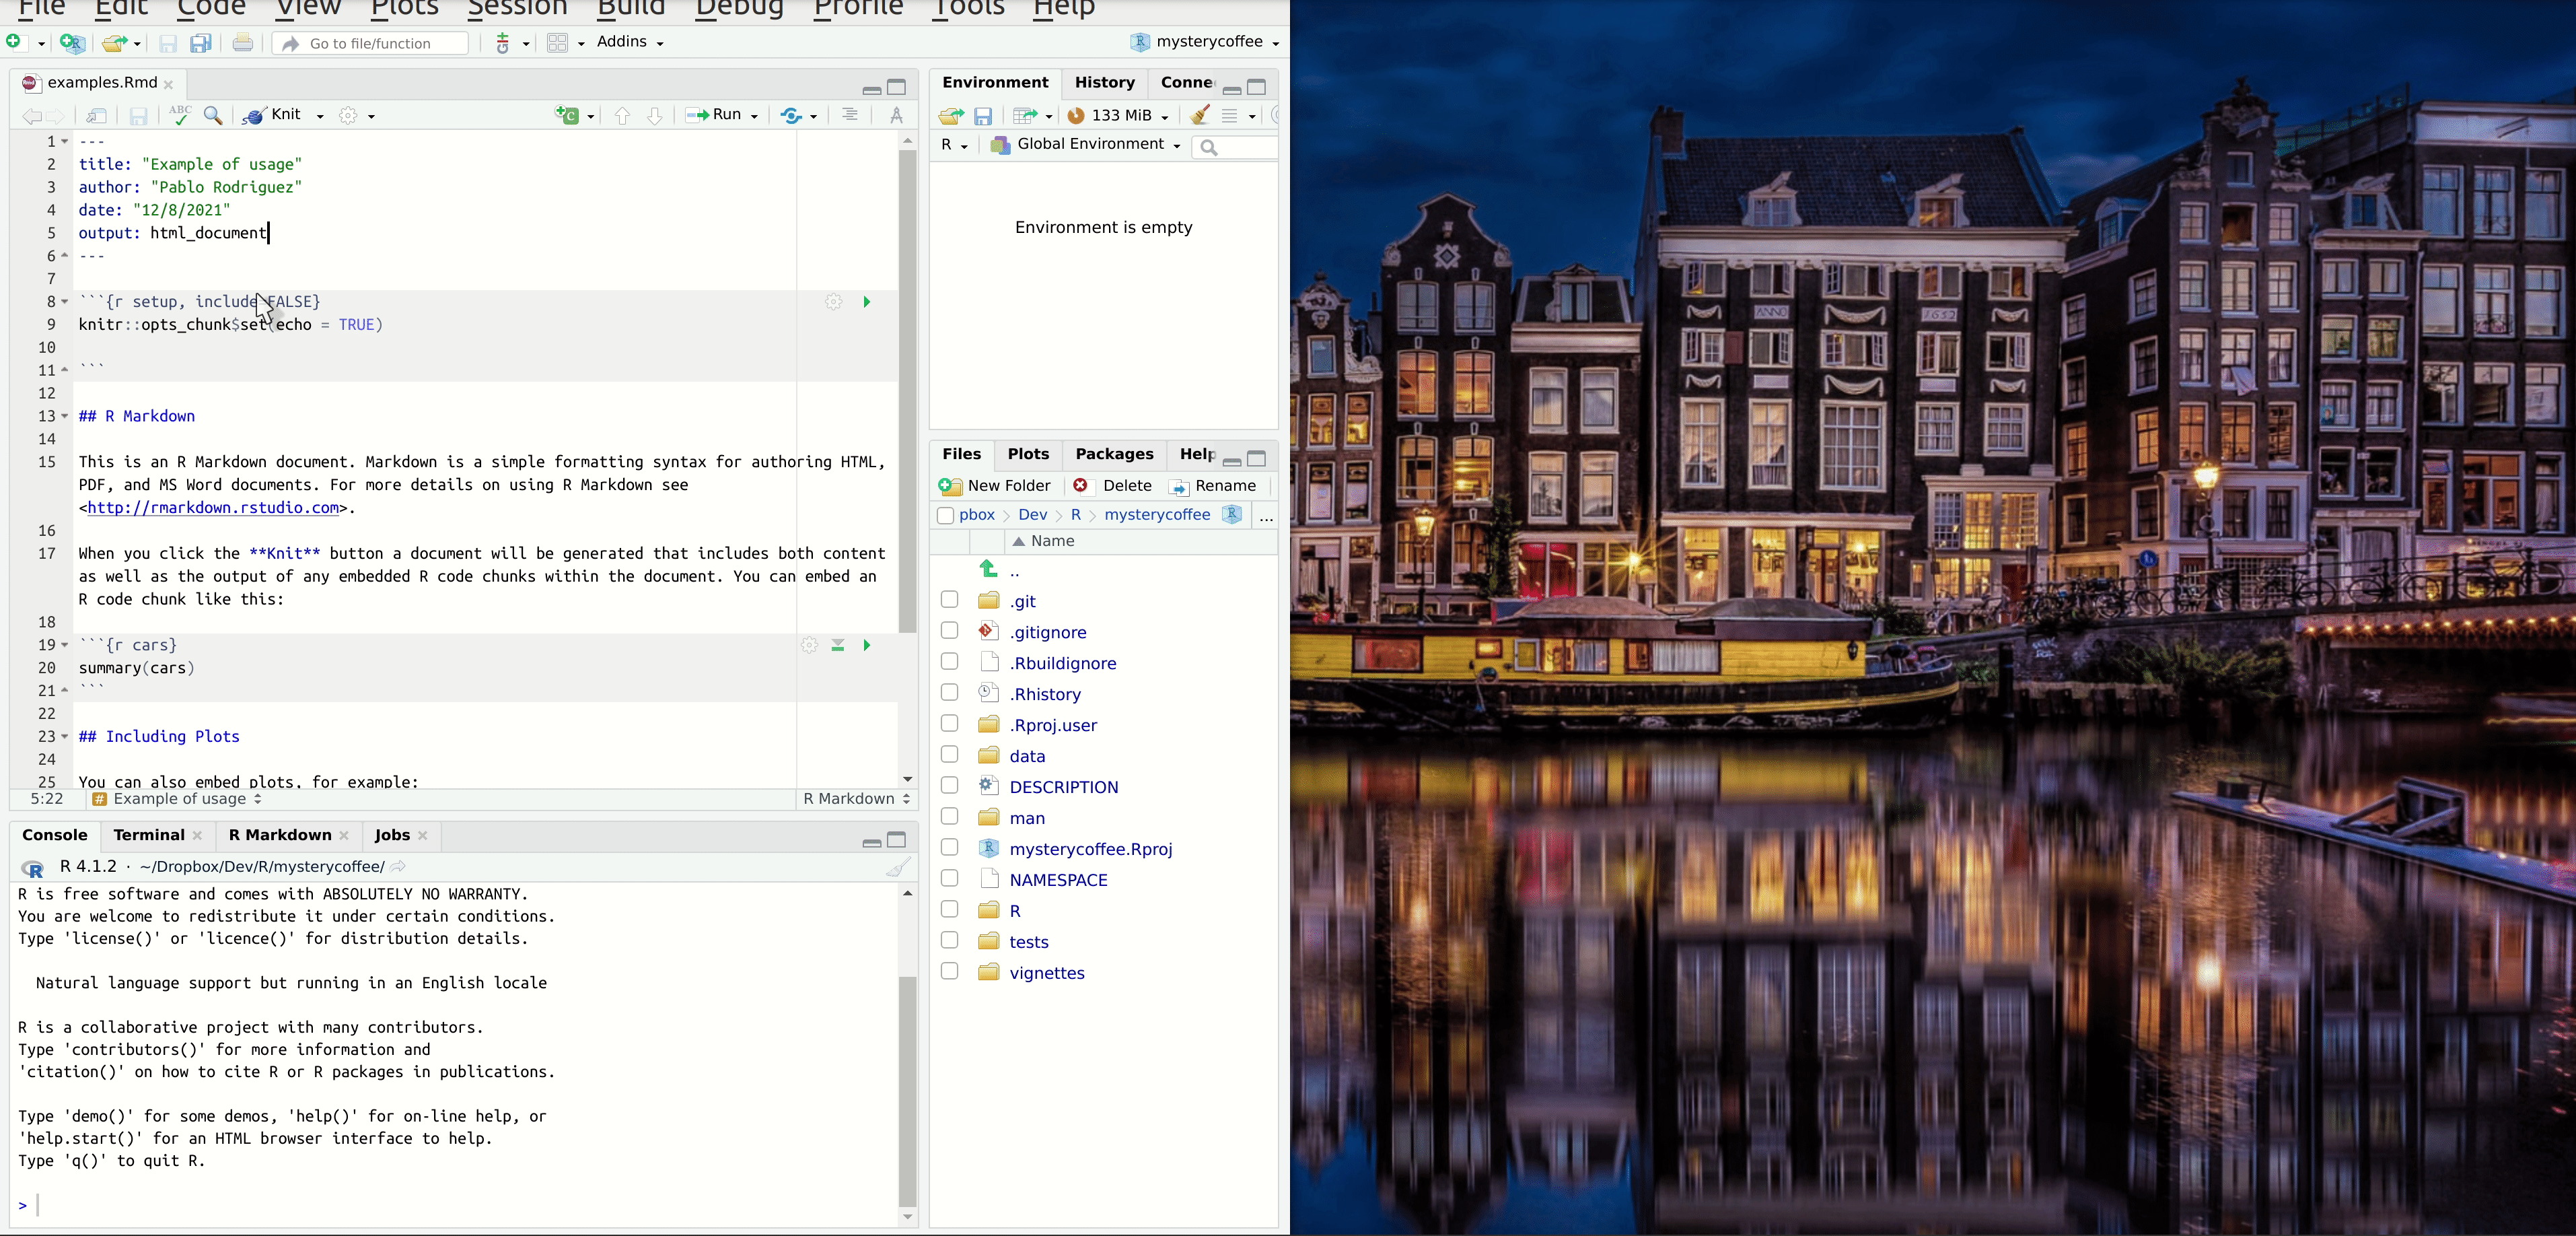Switch to the Terminal tab
The height and width of the screenshot is (1236, 2576).
click(x=149, y=835)
